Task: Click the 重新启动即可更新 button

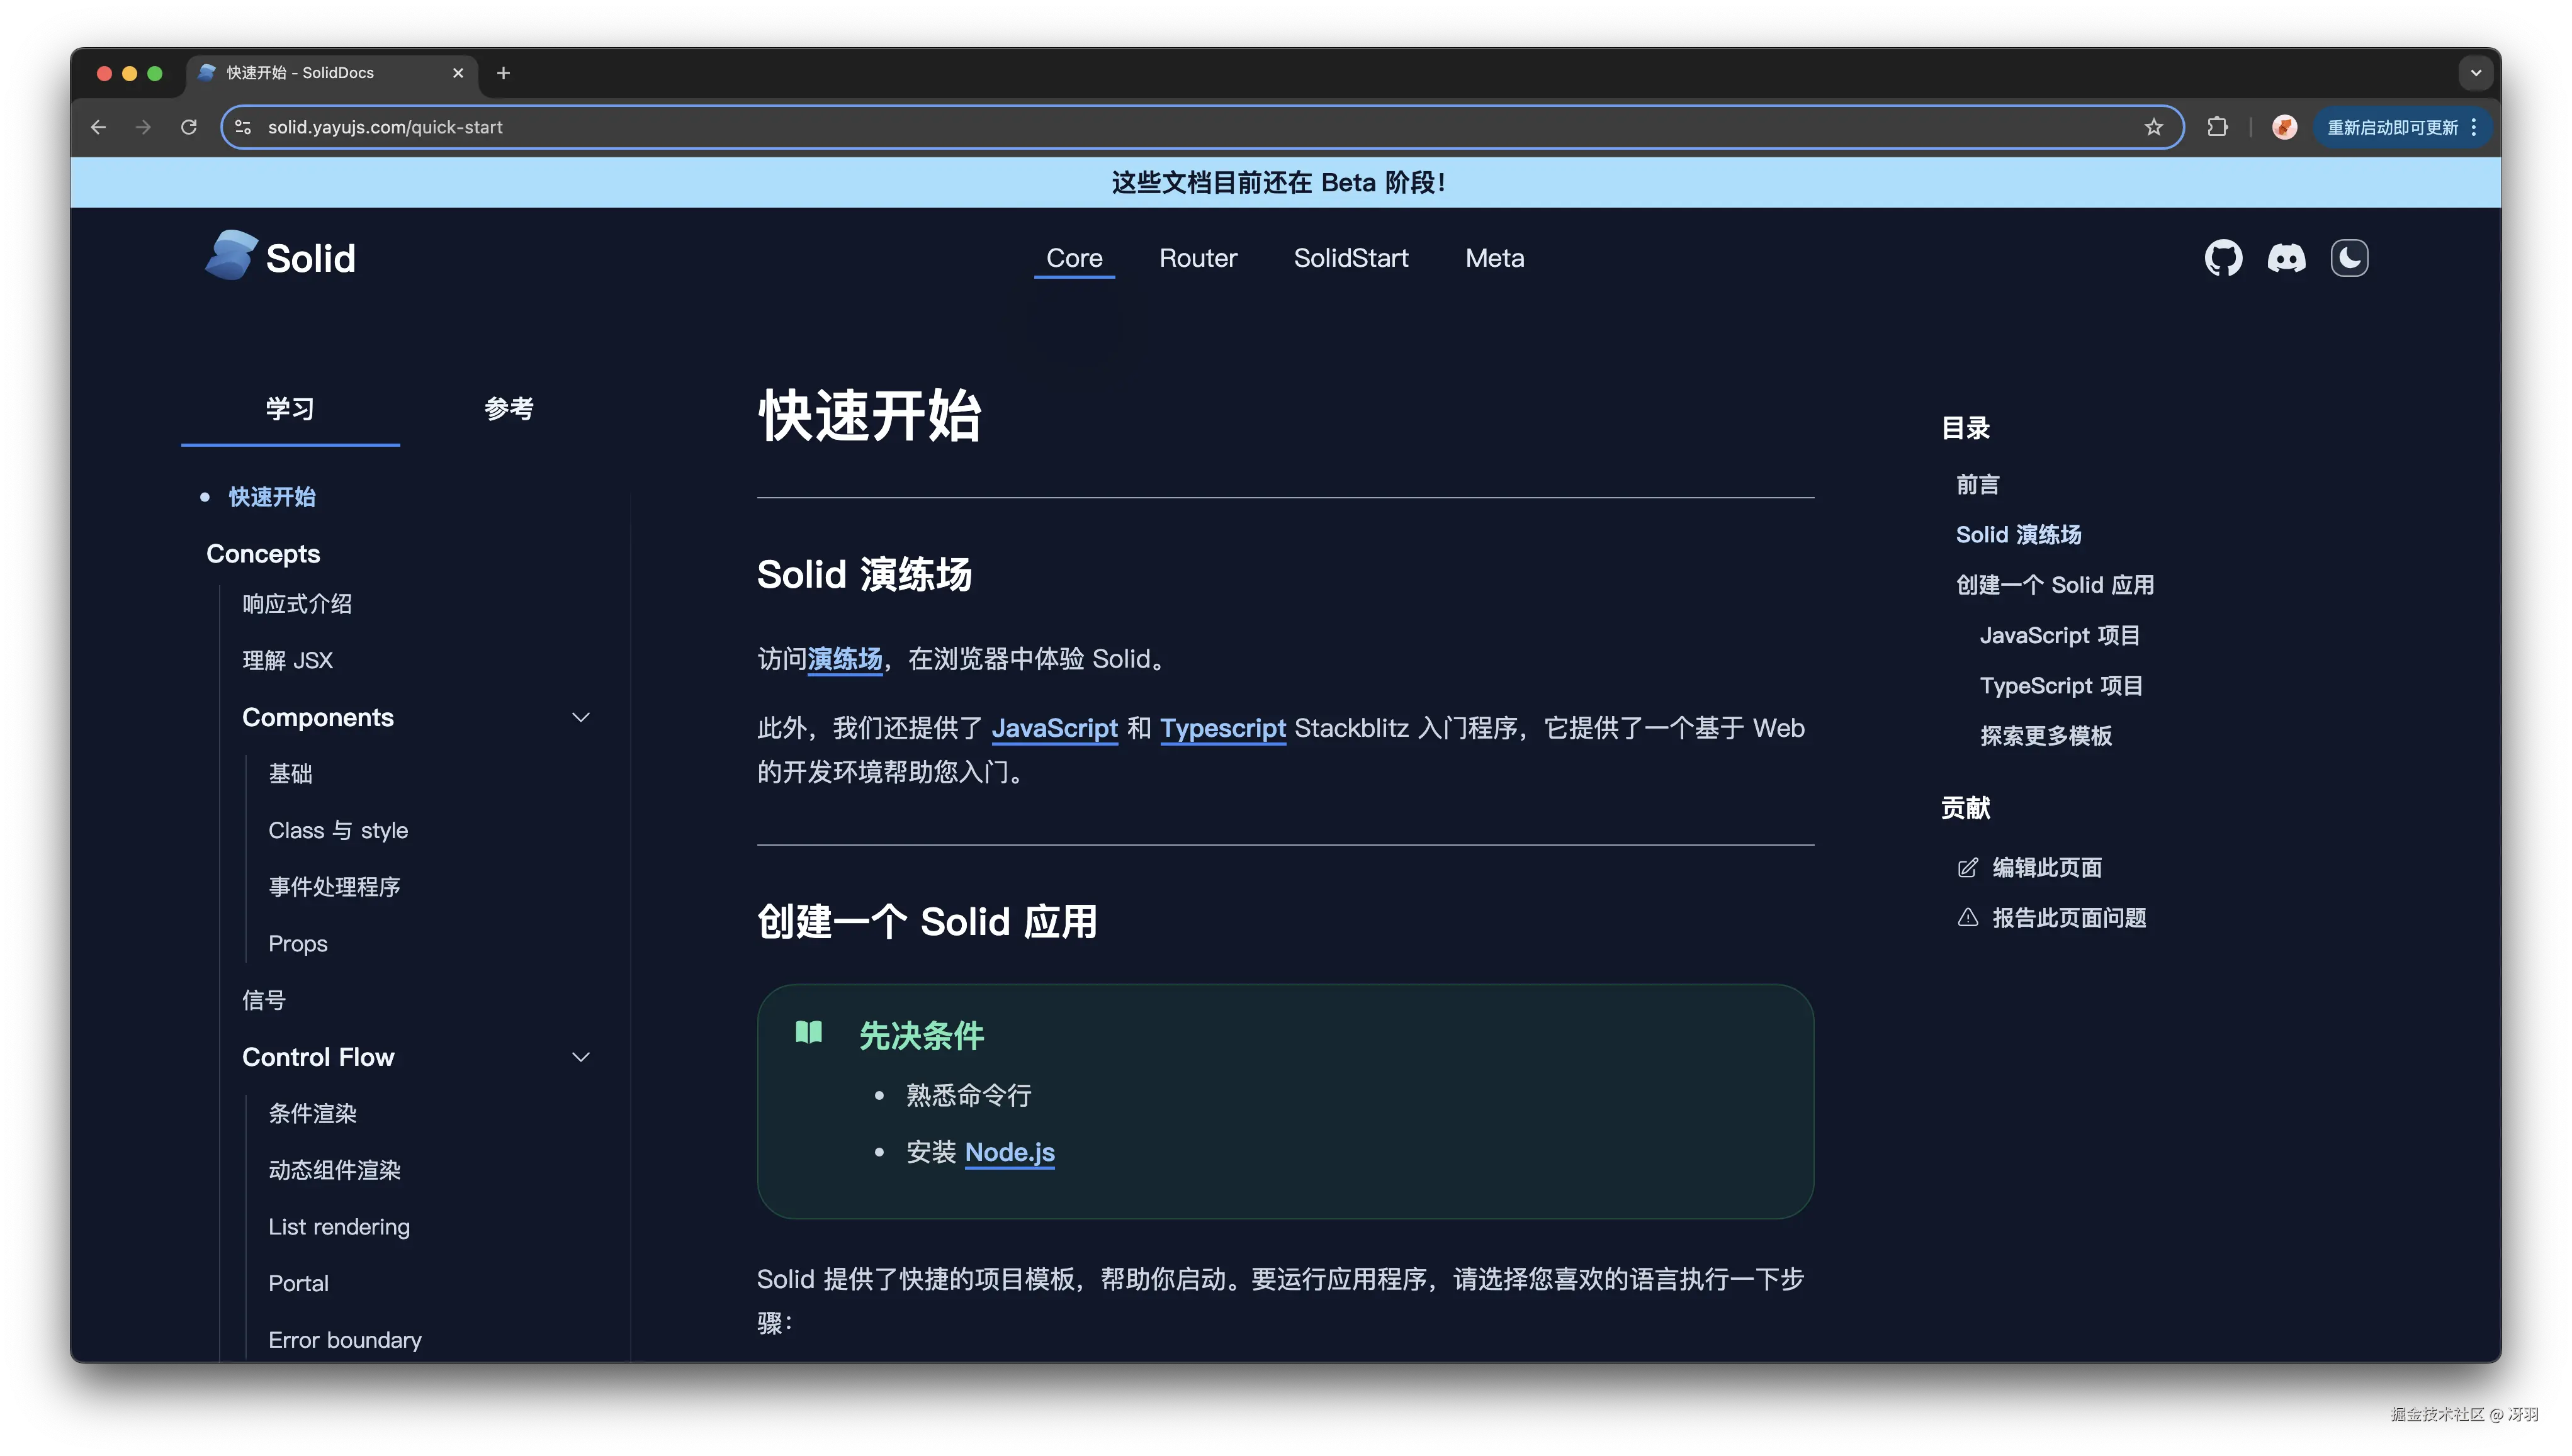Action: [2393, 127]
